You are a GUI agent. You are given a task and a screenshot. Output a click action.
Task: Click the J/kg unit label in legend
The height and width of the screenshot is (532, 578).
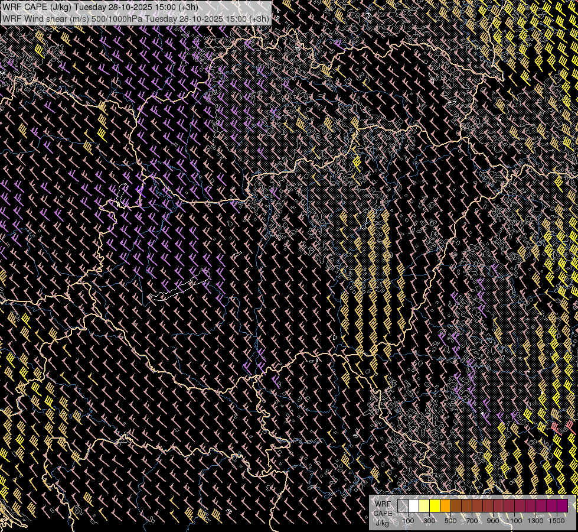tap(383, 523)
